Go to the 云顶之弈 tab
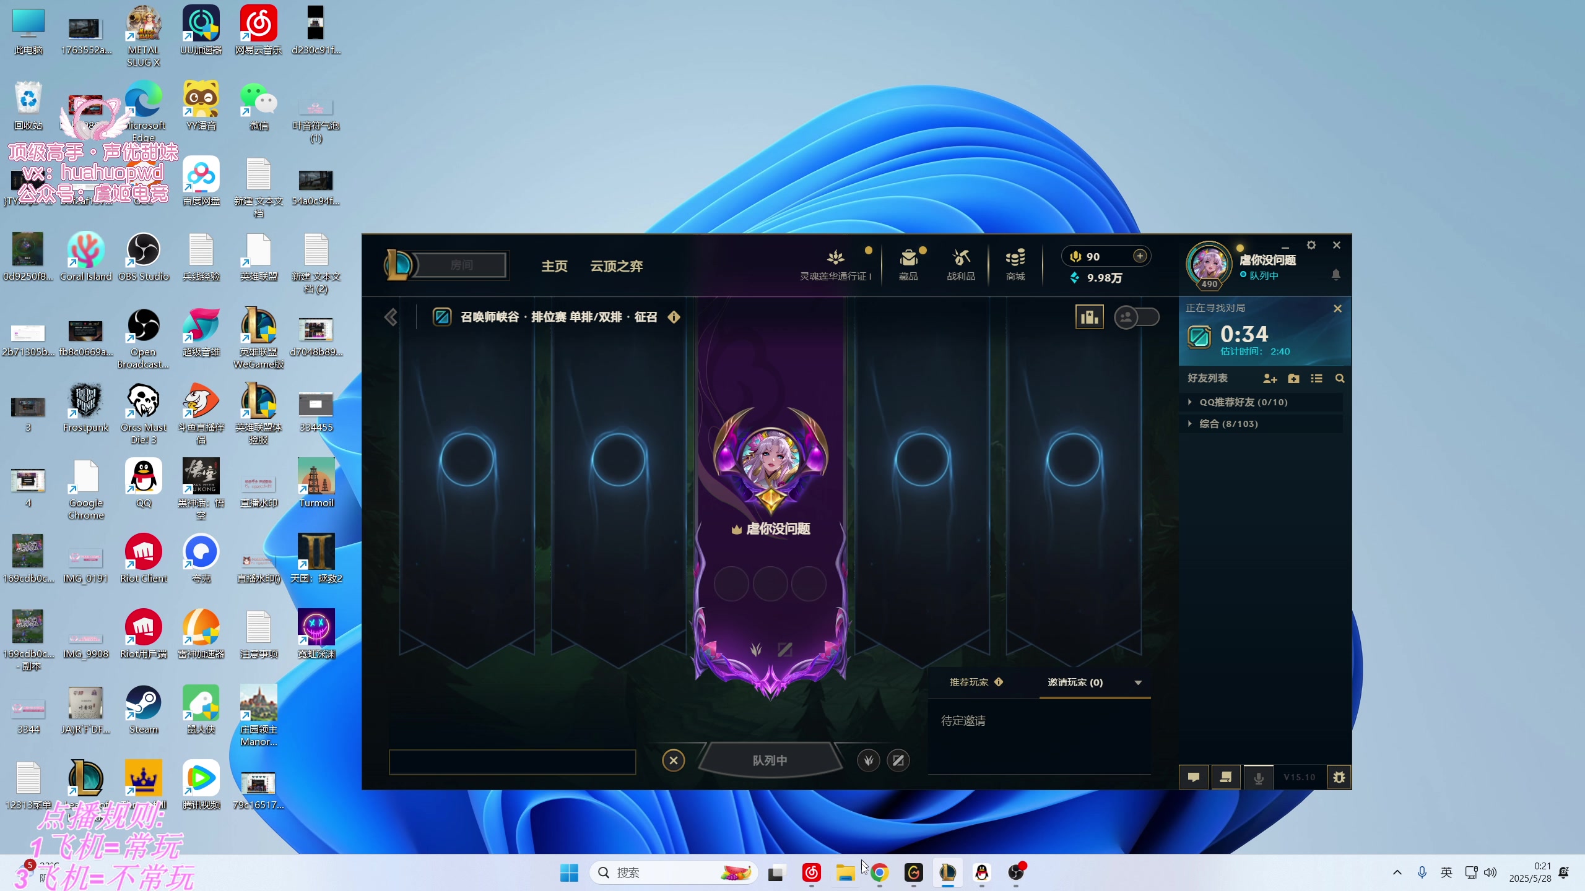This screenshot has height=891, width=1585. (617, 266)
